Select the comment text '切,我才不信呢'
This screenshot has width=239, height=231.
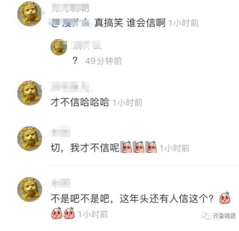pos(85,148)
